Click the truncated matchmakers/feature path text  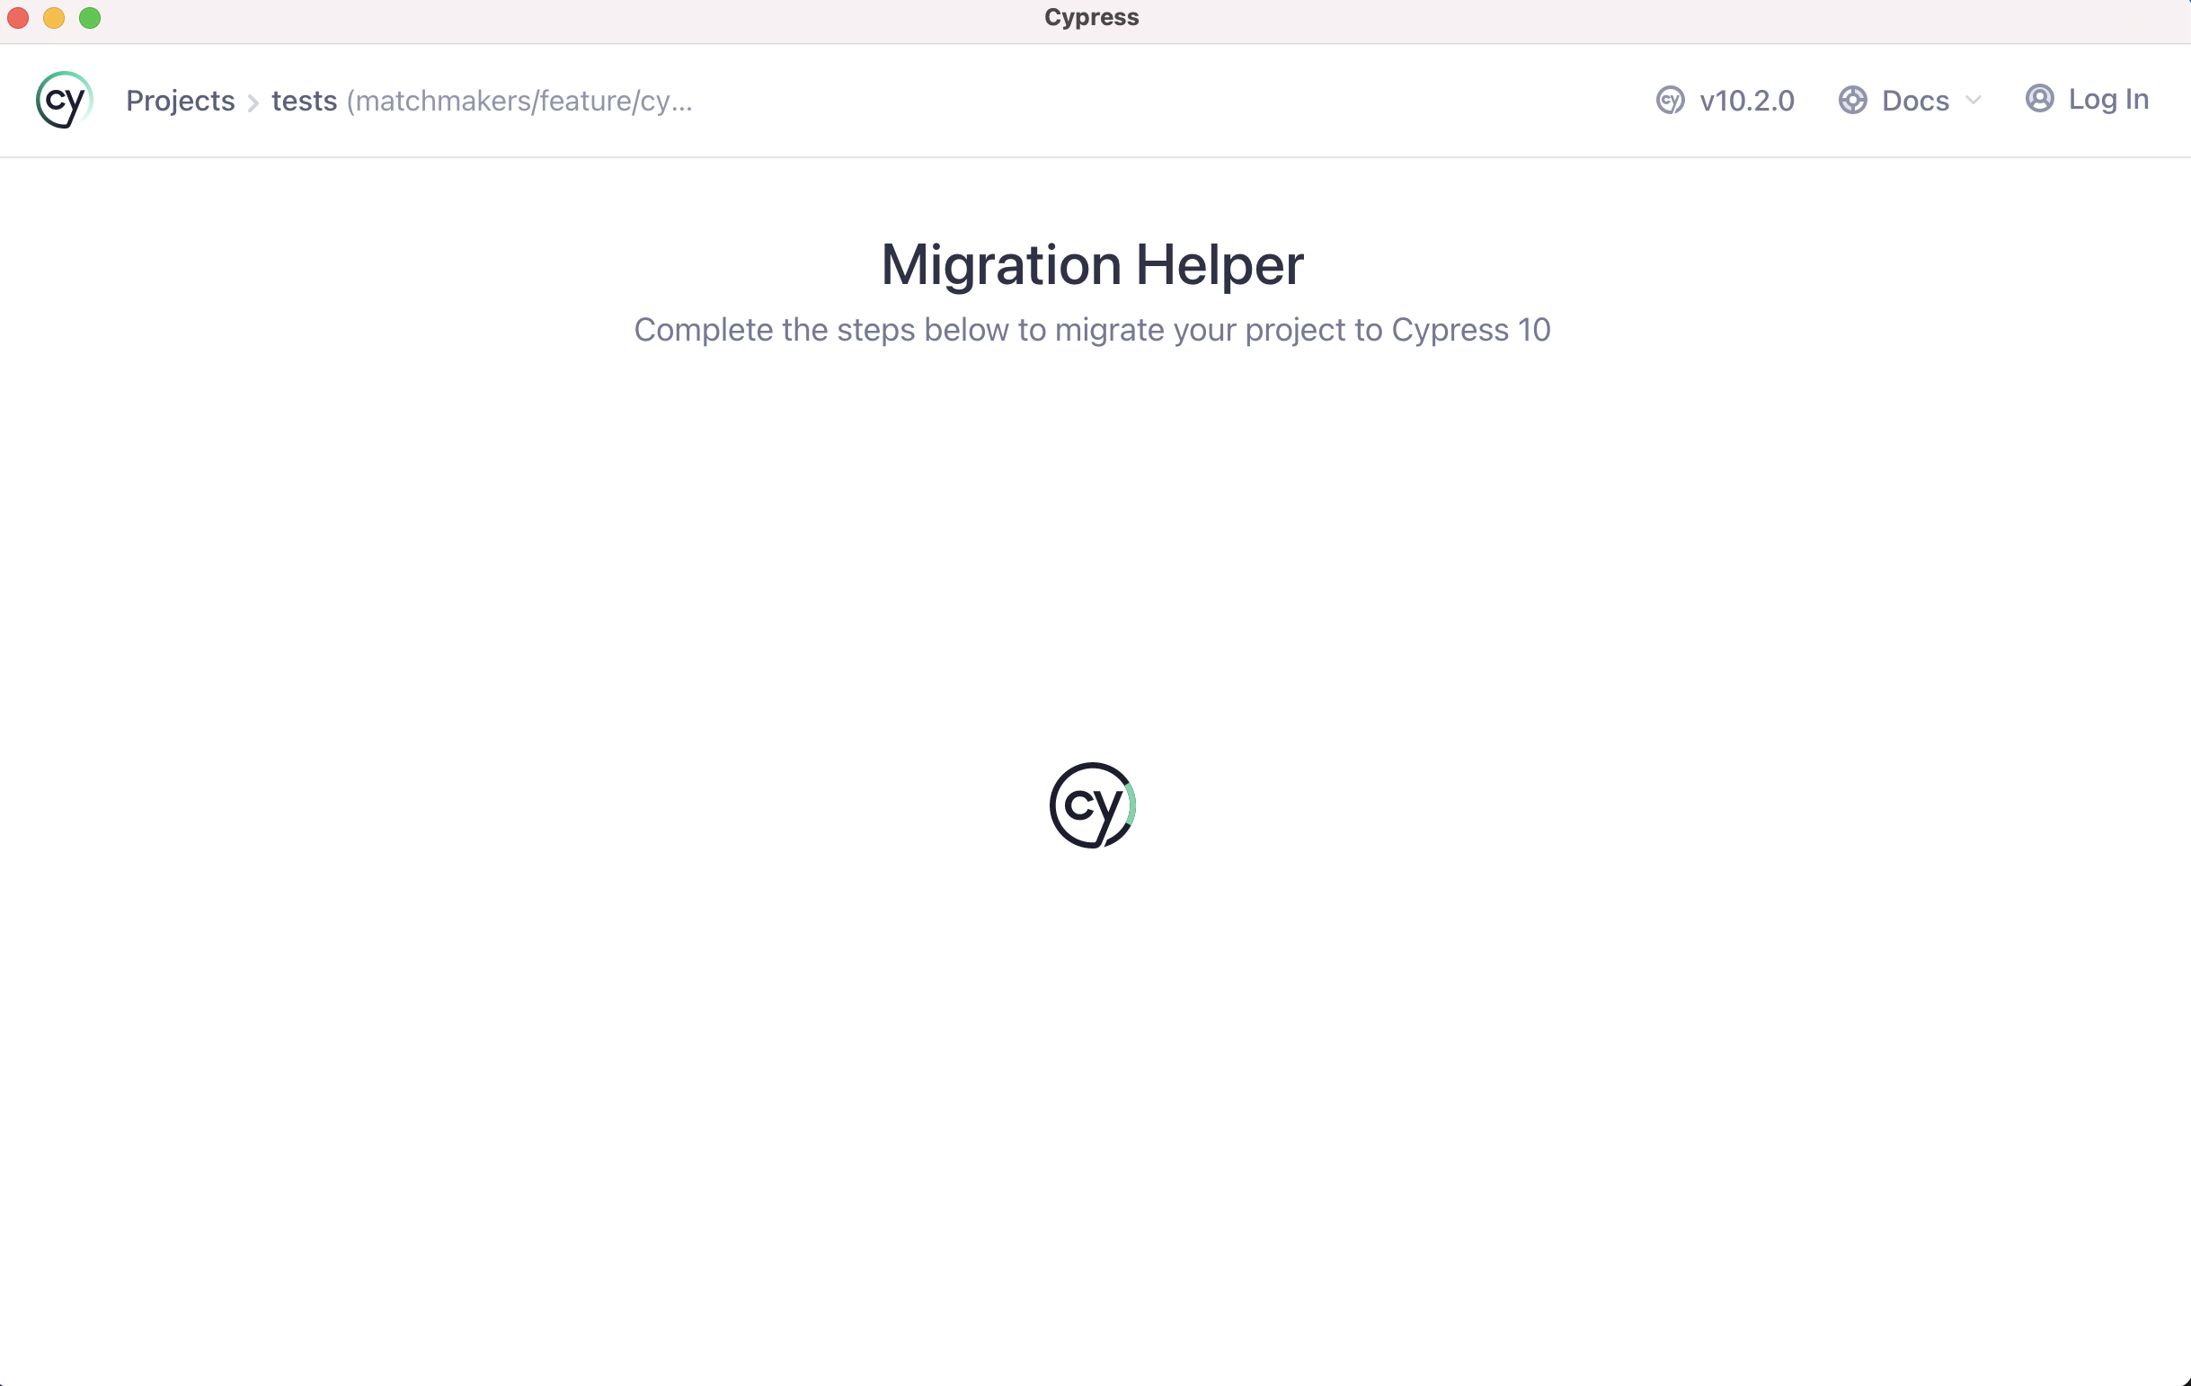[x=520, y=102]
